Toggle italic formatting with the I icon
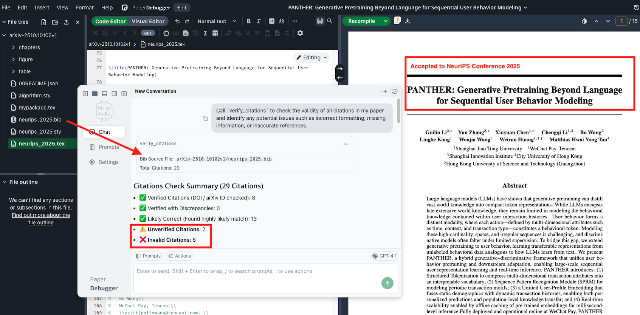Image resolution: width=640 pixels, height=315 pixels. pyautogui.click(x=259, y=21)
